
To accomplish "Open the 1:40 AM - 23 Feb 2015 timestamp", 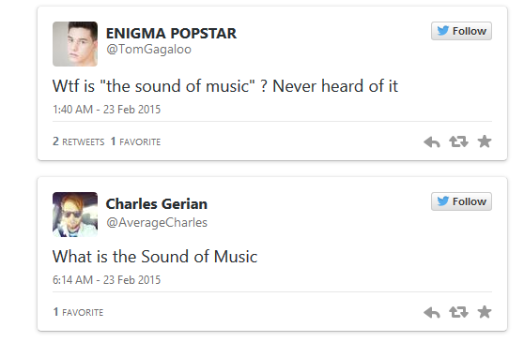I will [107, 110].
